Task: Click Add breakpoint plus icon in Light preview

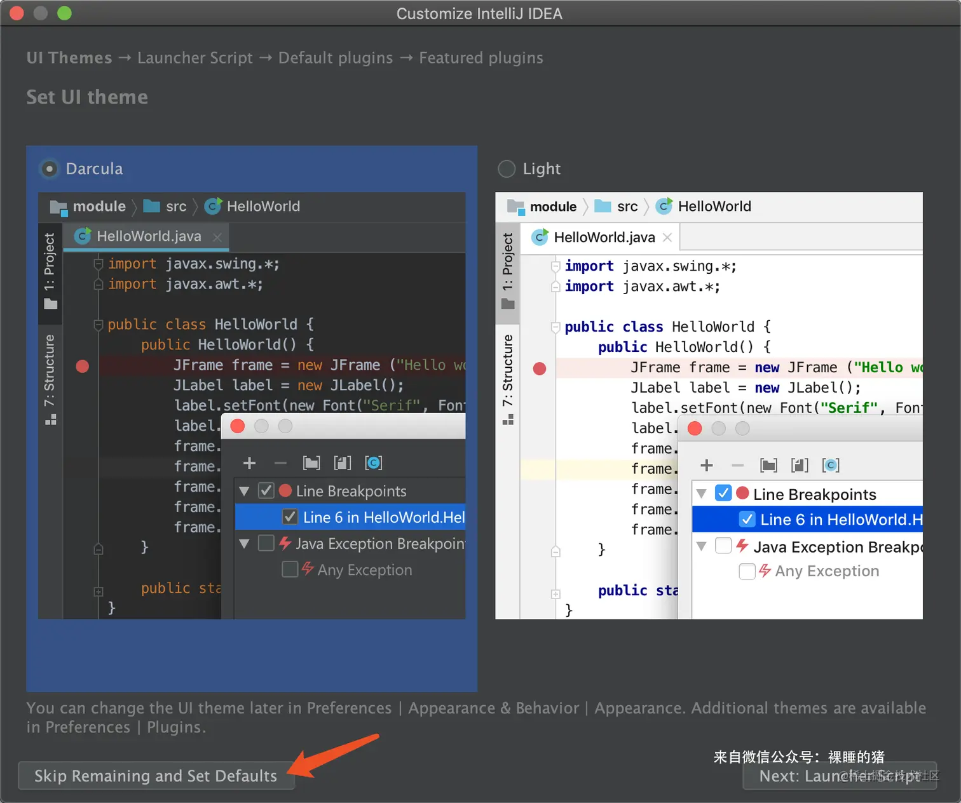Action: 707,466
